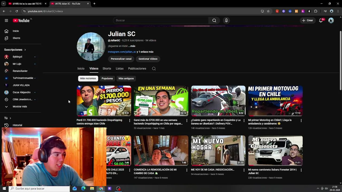Screen dimensions: 342x192
Task: Open the instagram.com/julian_sc link
Action: [122, 52]
